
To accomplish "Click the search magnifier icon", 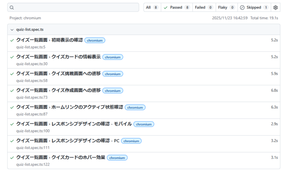I will tap(12, 8).
